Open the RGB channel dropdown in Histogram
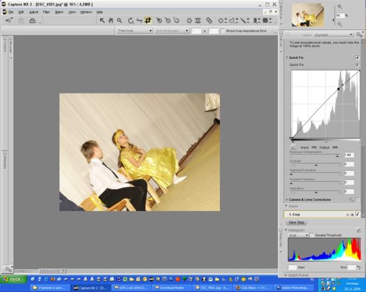The image size is (366, 292). [298, 235]
